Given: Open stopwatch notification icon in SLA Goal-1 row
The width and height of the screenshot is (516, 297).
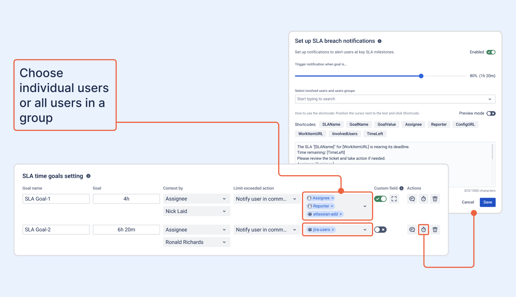Looking at the screenshot, I should (x=424, y=199).
